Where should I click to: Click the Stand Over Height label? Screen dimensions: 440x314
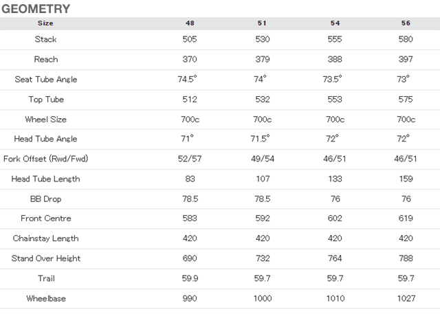tap(46, 258)
